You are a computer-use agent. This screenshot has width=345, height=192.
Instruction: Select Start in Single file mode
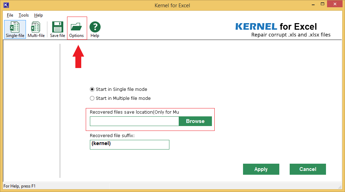coord(118,89)
